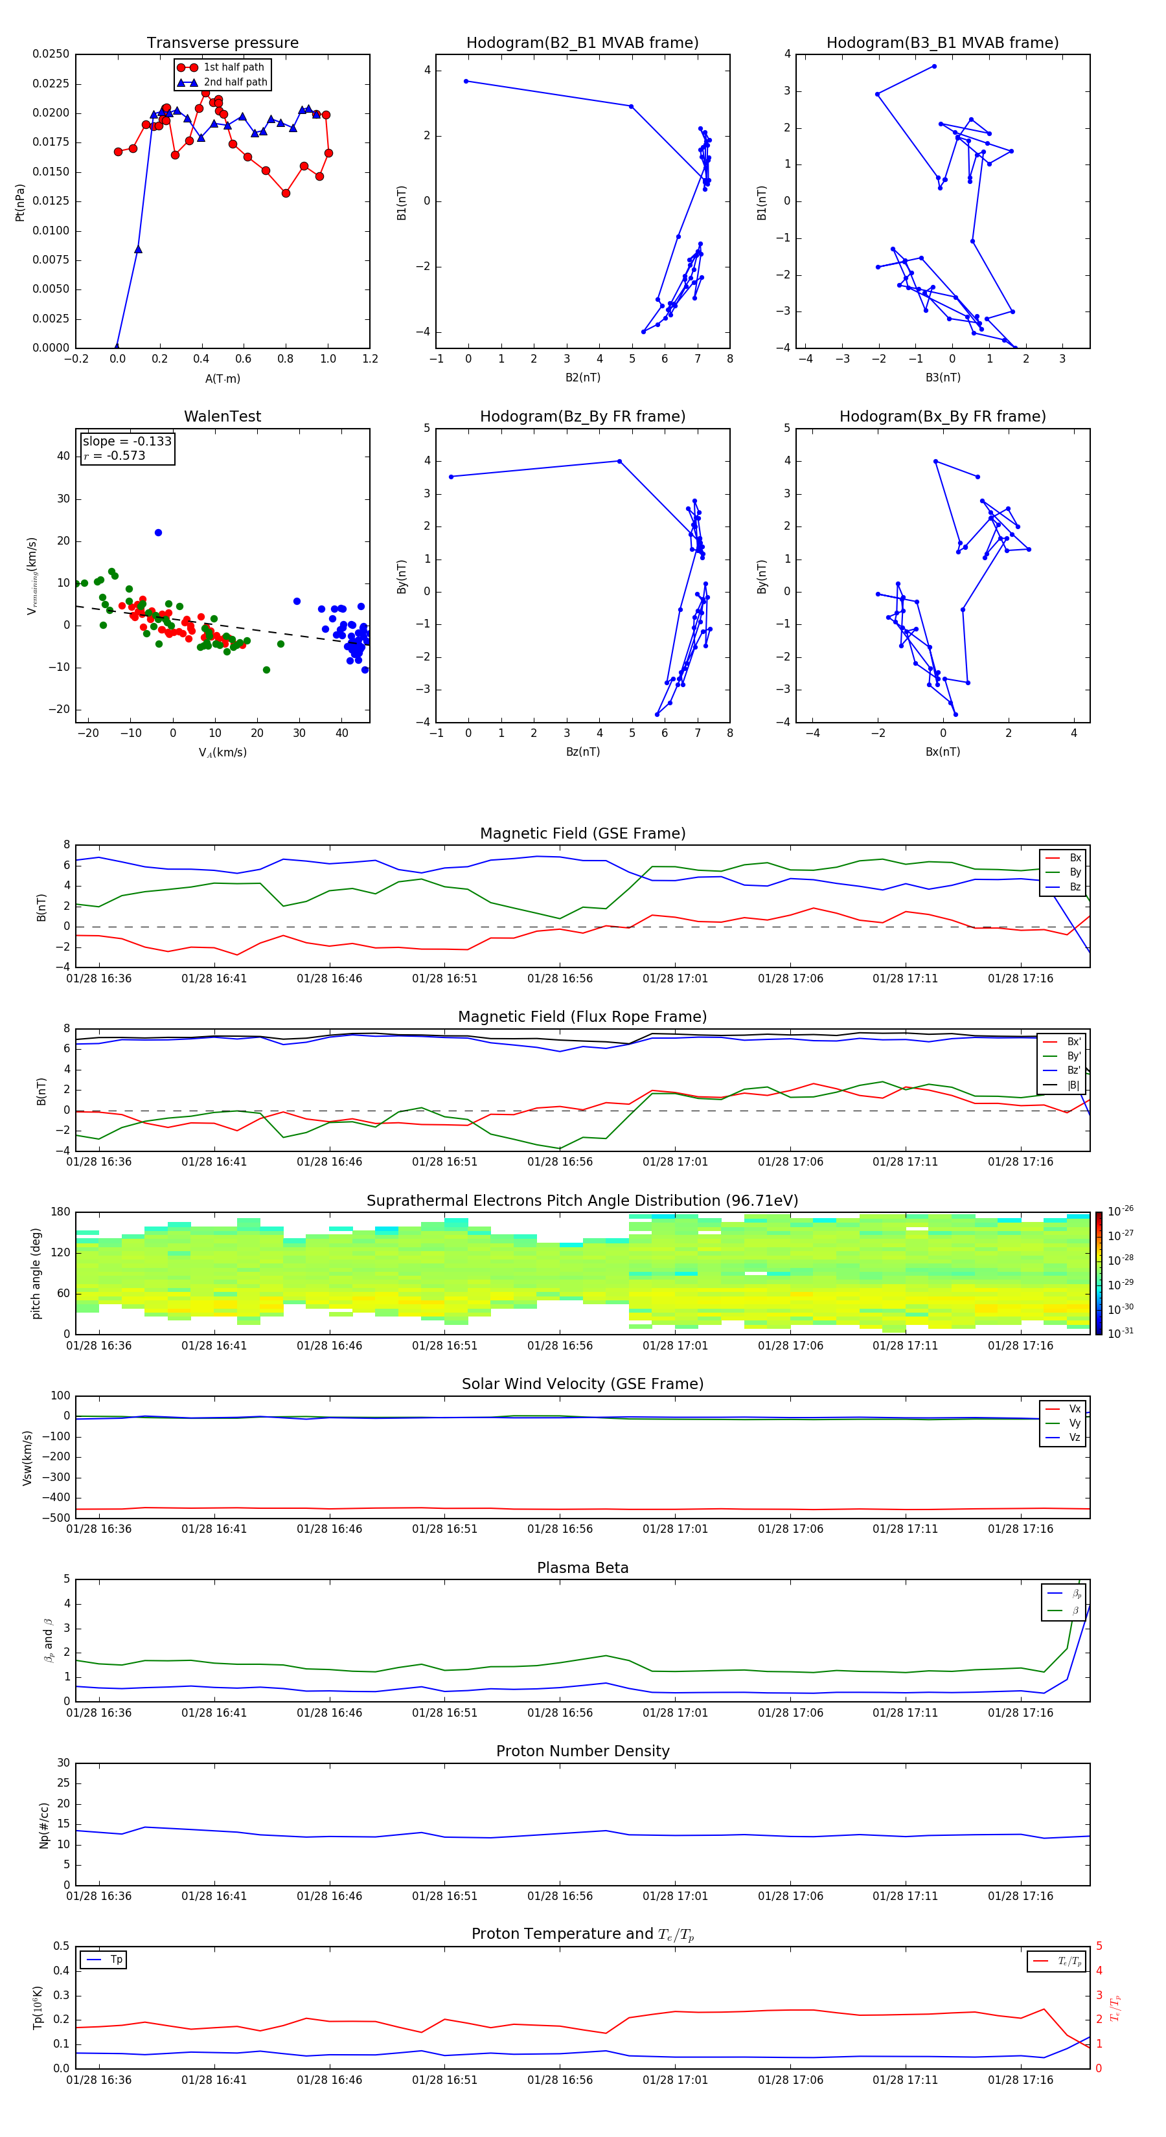The height and width of the screenshot is (2137, 1166).
Task: Click the Suprathermal Electrons Pitch Angle Distribution title
Action: 582,1201
